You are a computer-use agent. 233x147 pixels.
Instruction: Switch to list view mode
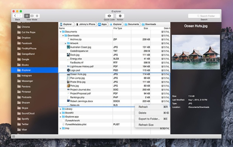point(27,16)
